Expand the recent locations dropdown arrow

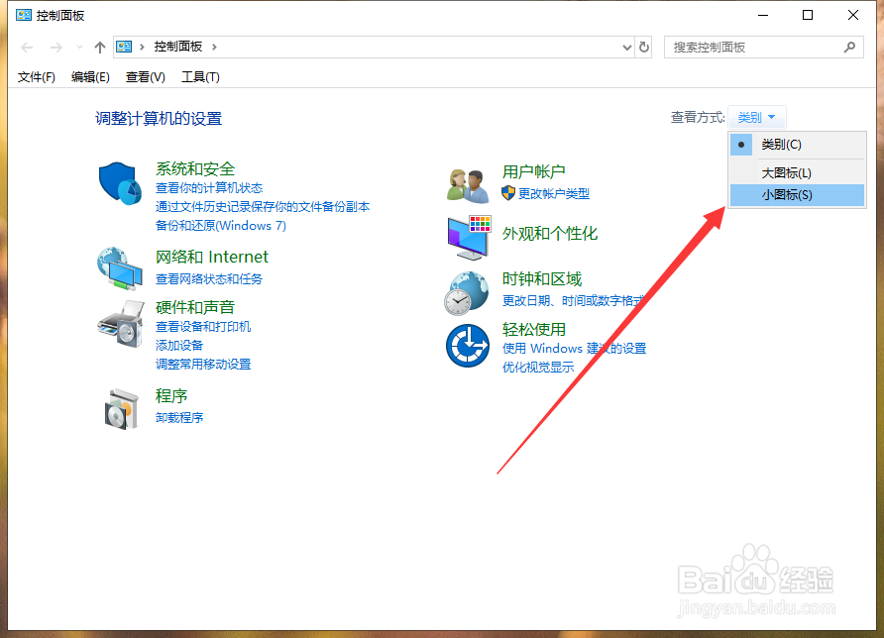click(x=79, y=48)
